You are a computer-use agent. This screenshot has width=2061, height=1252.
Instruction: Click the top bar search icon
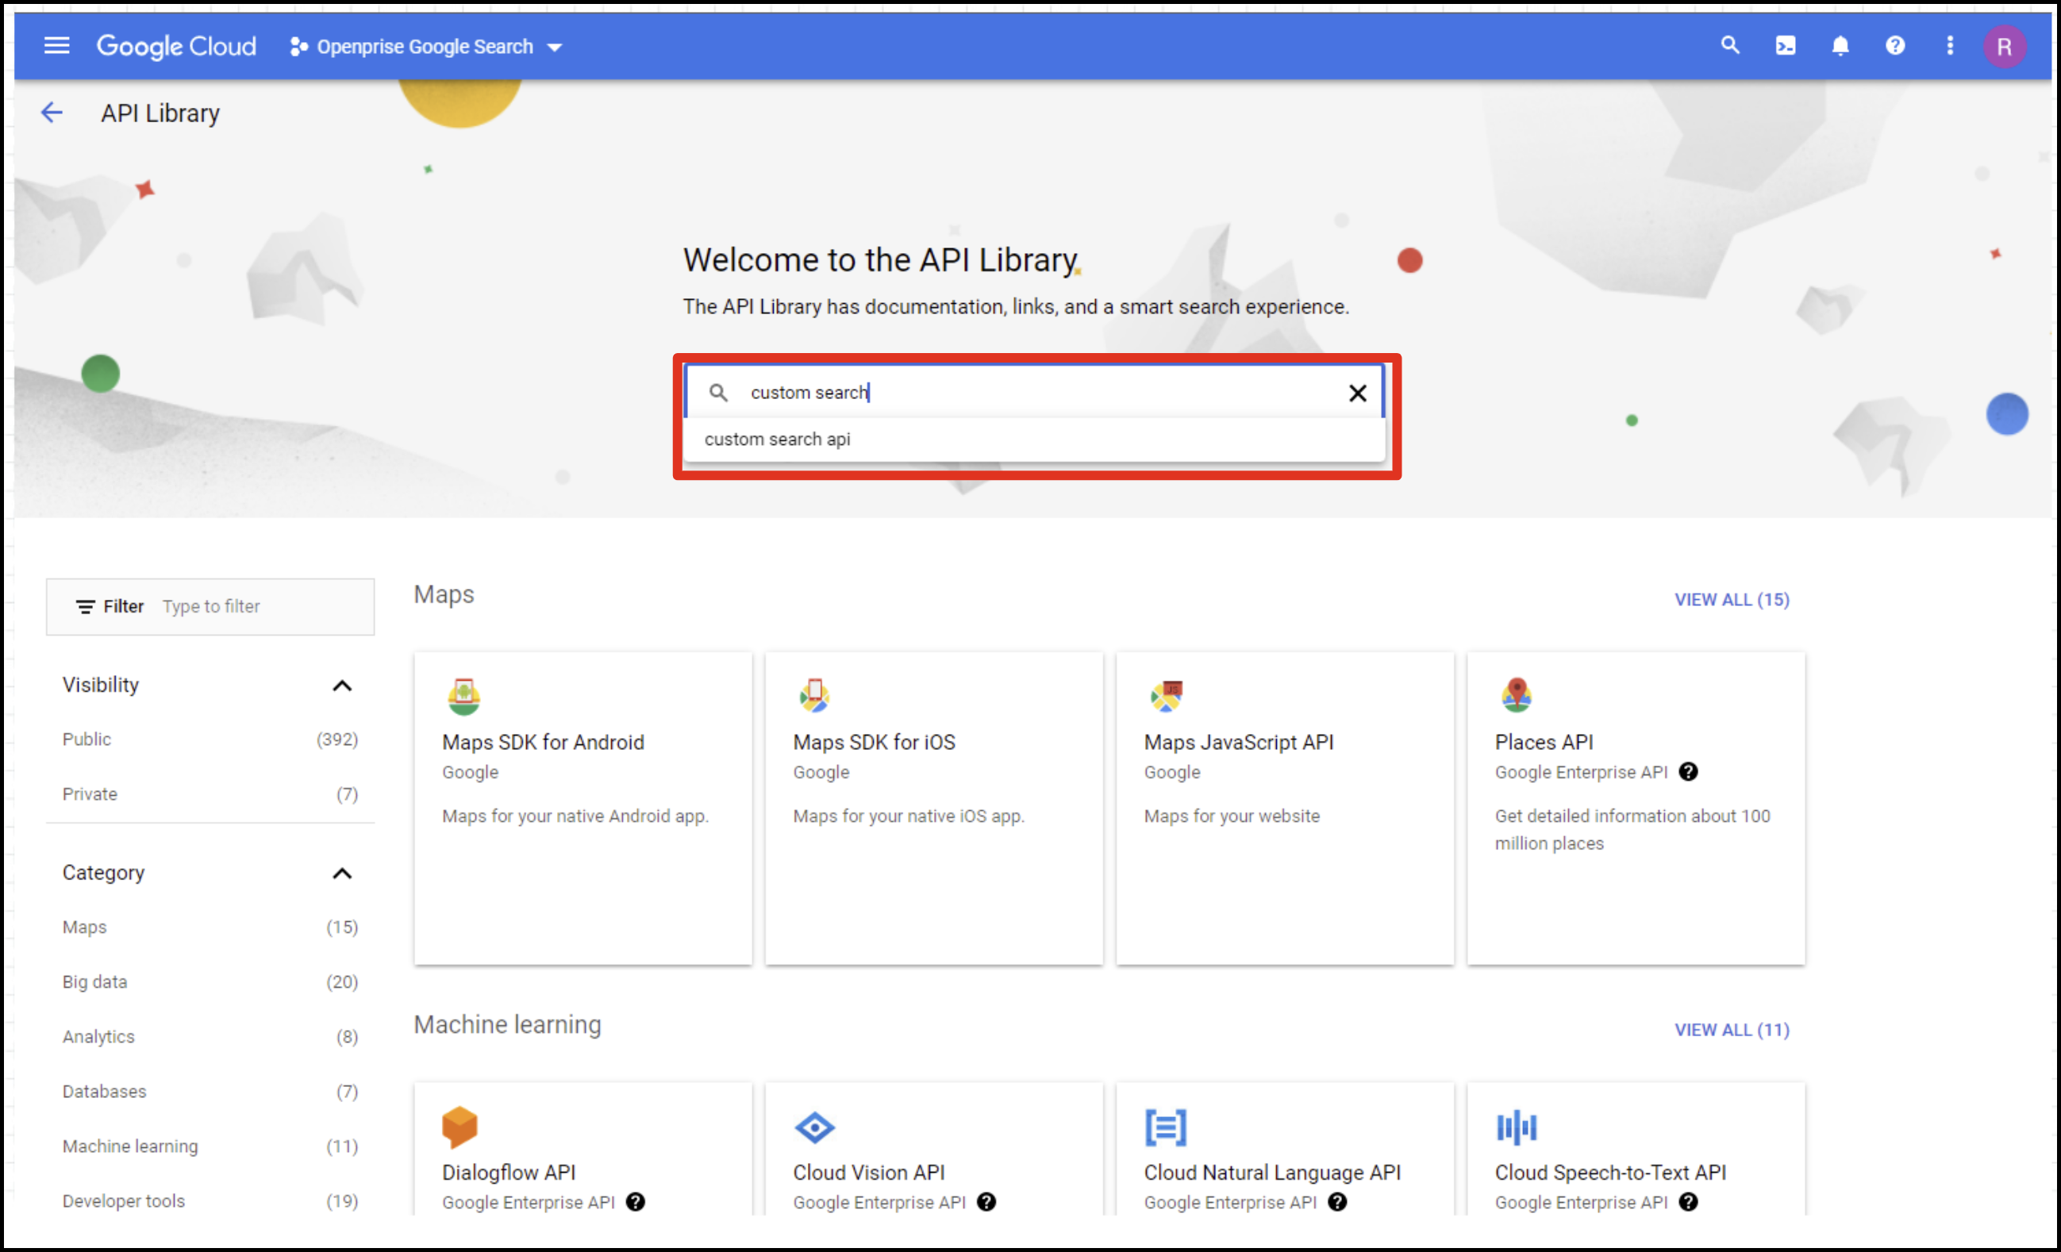click(x=1730, y=46)
